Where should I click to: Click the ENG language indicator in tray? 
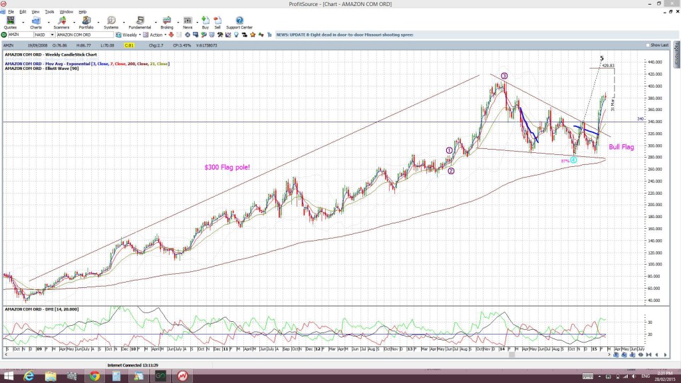pos(645,376)
